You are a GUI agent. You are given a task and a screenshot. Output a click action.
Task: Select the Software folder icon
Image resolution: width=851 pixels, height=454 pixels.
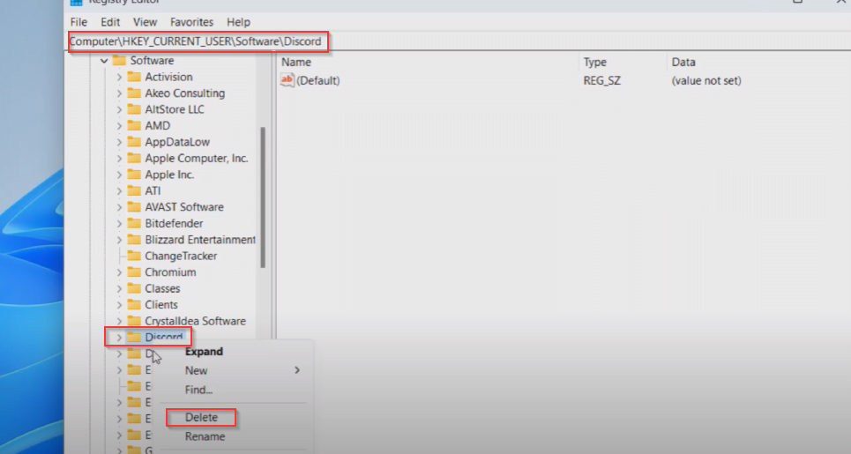click(119, 60)
